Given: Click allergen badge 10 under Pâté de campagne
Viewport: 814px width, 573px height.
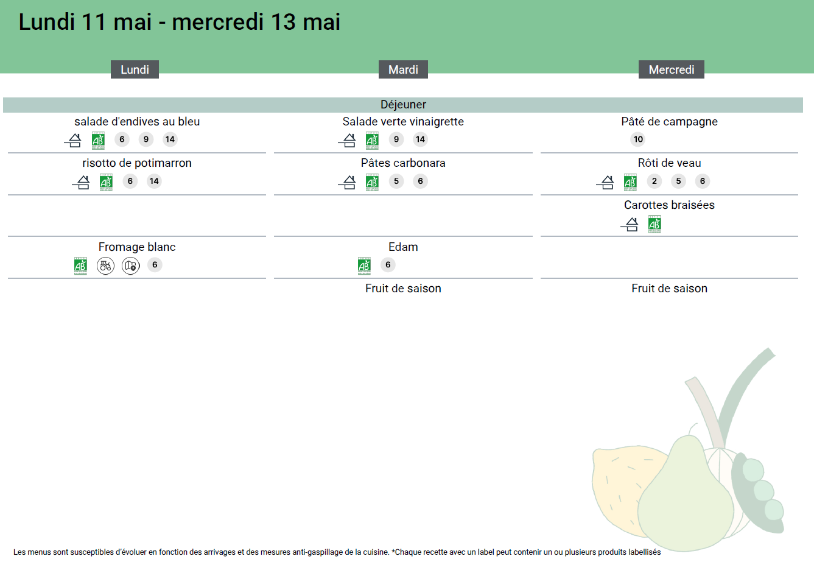Looking at the screenshot, I should (638, 139).
